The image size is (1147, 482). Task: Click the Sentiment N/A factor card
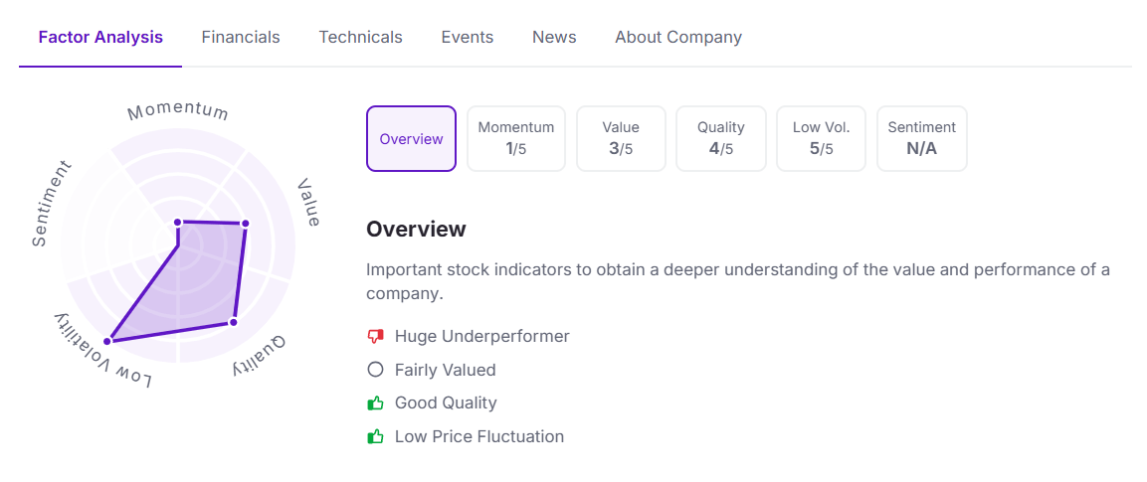[921, 139]
